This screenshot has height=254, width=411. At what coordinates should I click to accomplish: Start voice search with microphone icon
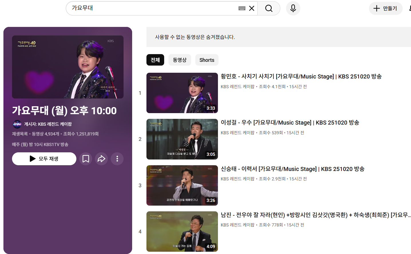pyautogui.click(x=293, y=8)
